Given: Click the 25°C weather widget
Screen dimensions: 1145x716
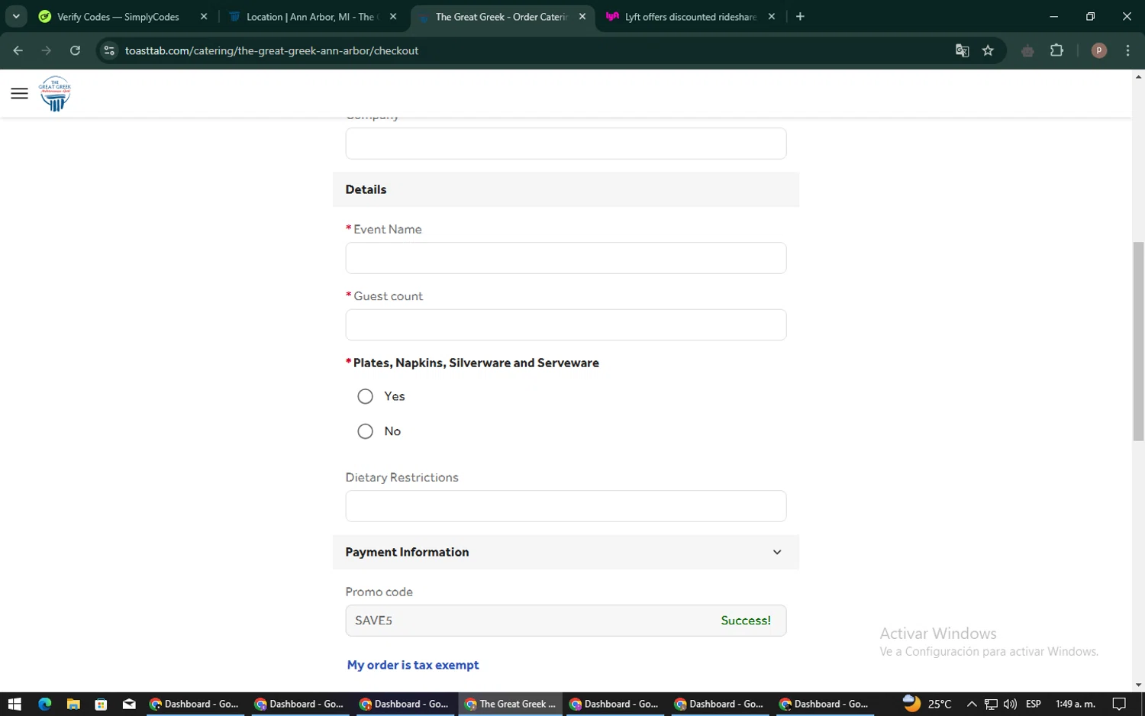Looking at the screenshot, I should (927, 703).
